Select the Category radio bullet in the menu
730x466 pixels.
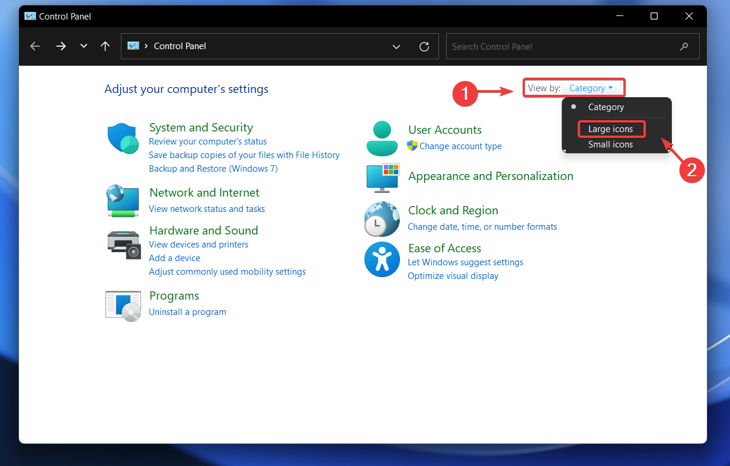(574, 107)
